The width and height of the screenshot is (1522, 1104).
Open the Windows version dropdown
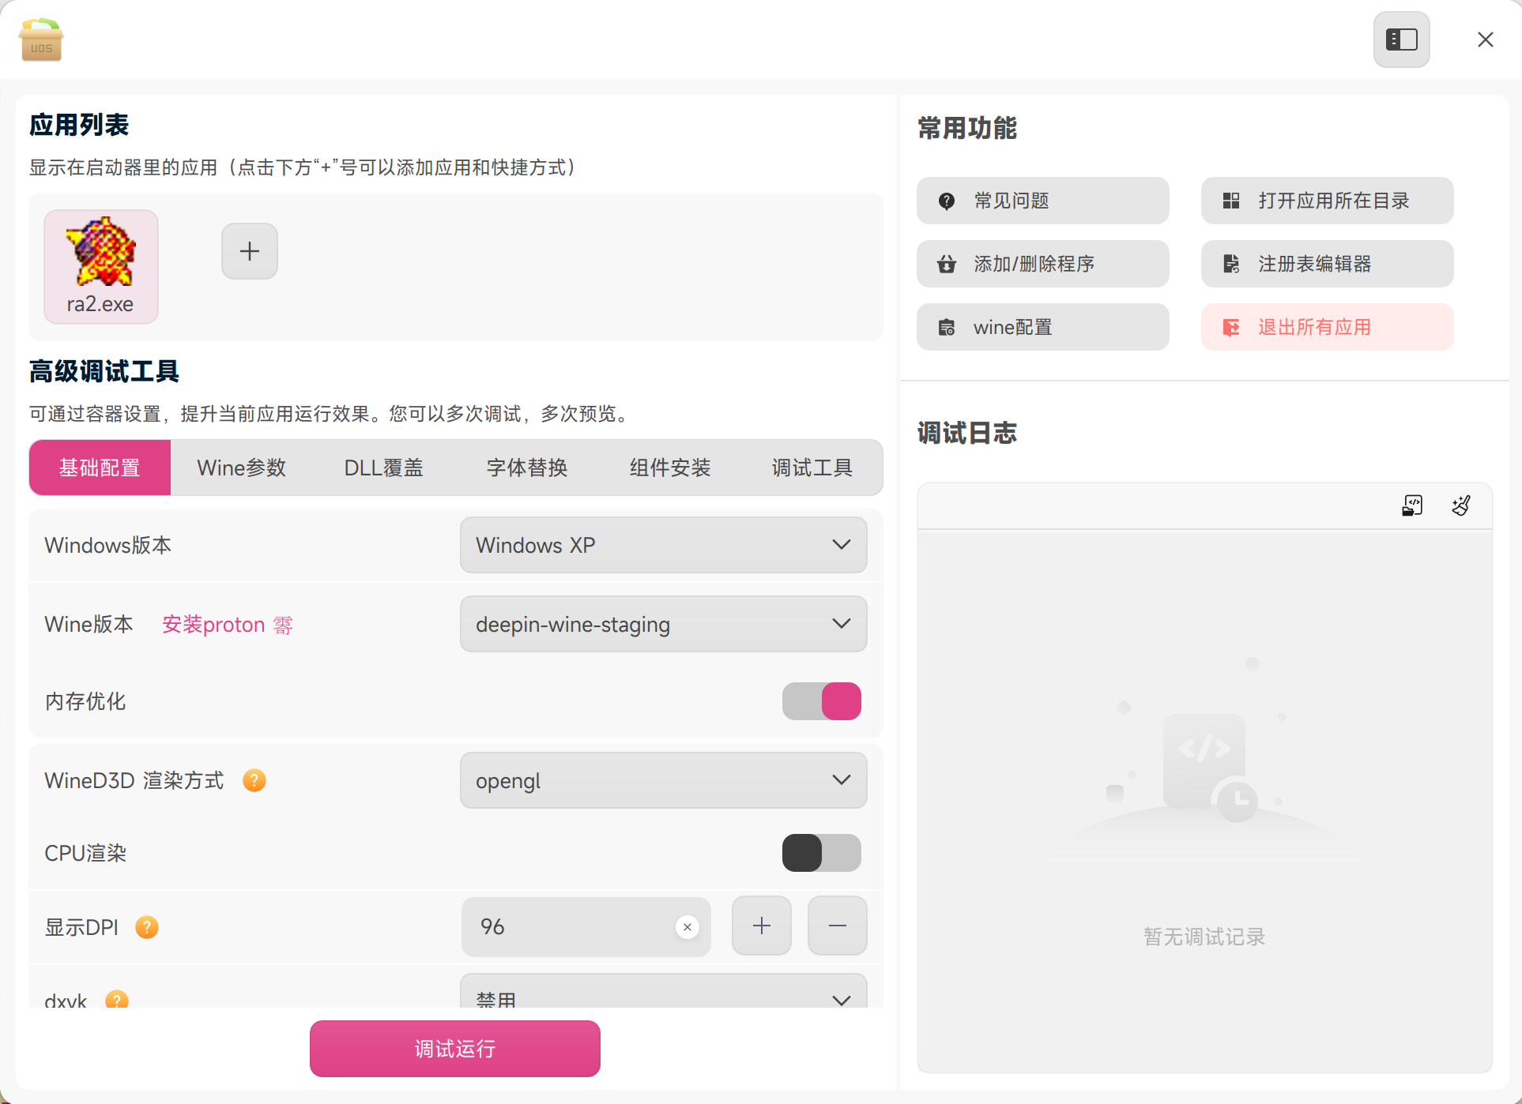click(663, 545)
